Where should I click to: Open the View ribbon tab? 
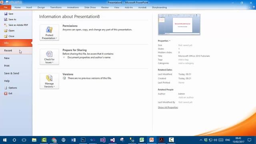[116, 8]
